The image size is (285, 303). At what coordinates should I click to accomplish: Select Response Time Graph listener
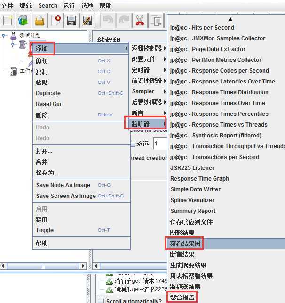[226, 179]
